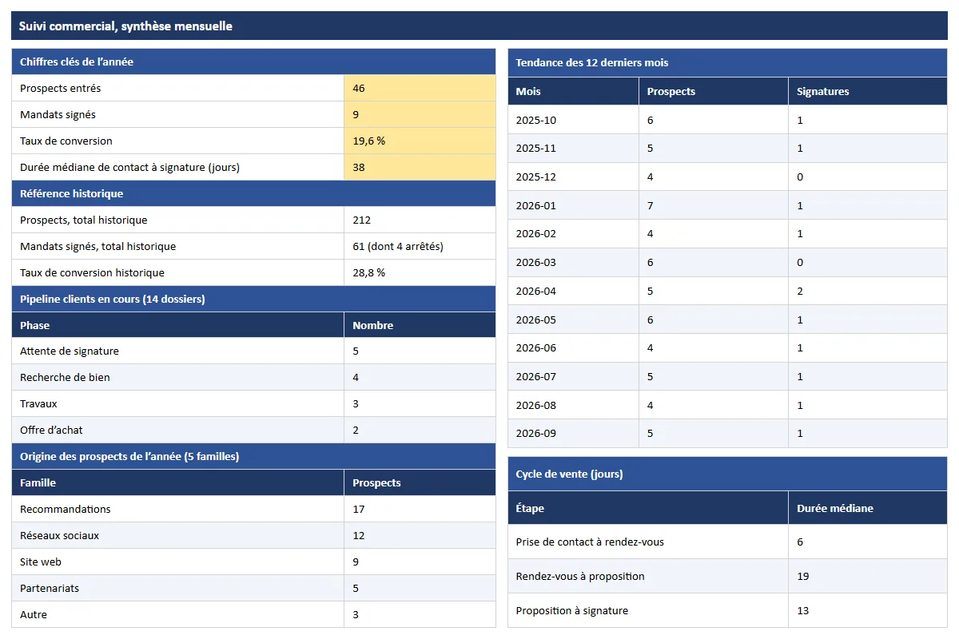Click the "Famille" column header
Image resolution: width=959 pixels, height=639 pixels.
(178, 482)
